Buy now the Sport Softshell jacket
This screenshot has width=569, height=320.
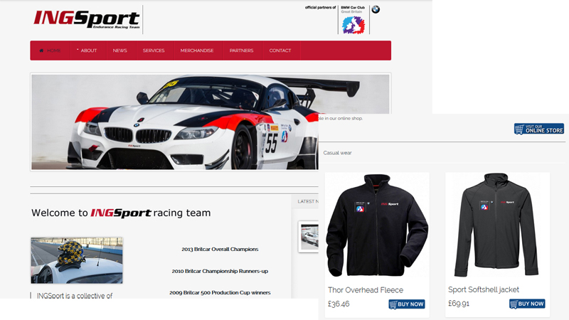(x=527, y=304)
